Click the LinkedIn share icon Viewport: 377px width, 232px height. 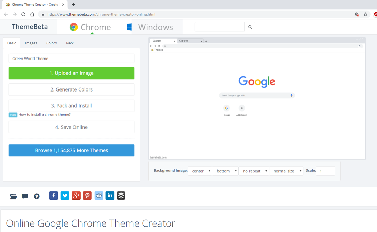click(110, 195)
